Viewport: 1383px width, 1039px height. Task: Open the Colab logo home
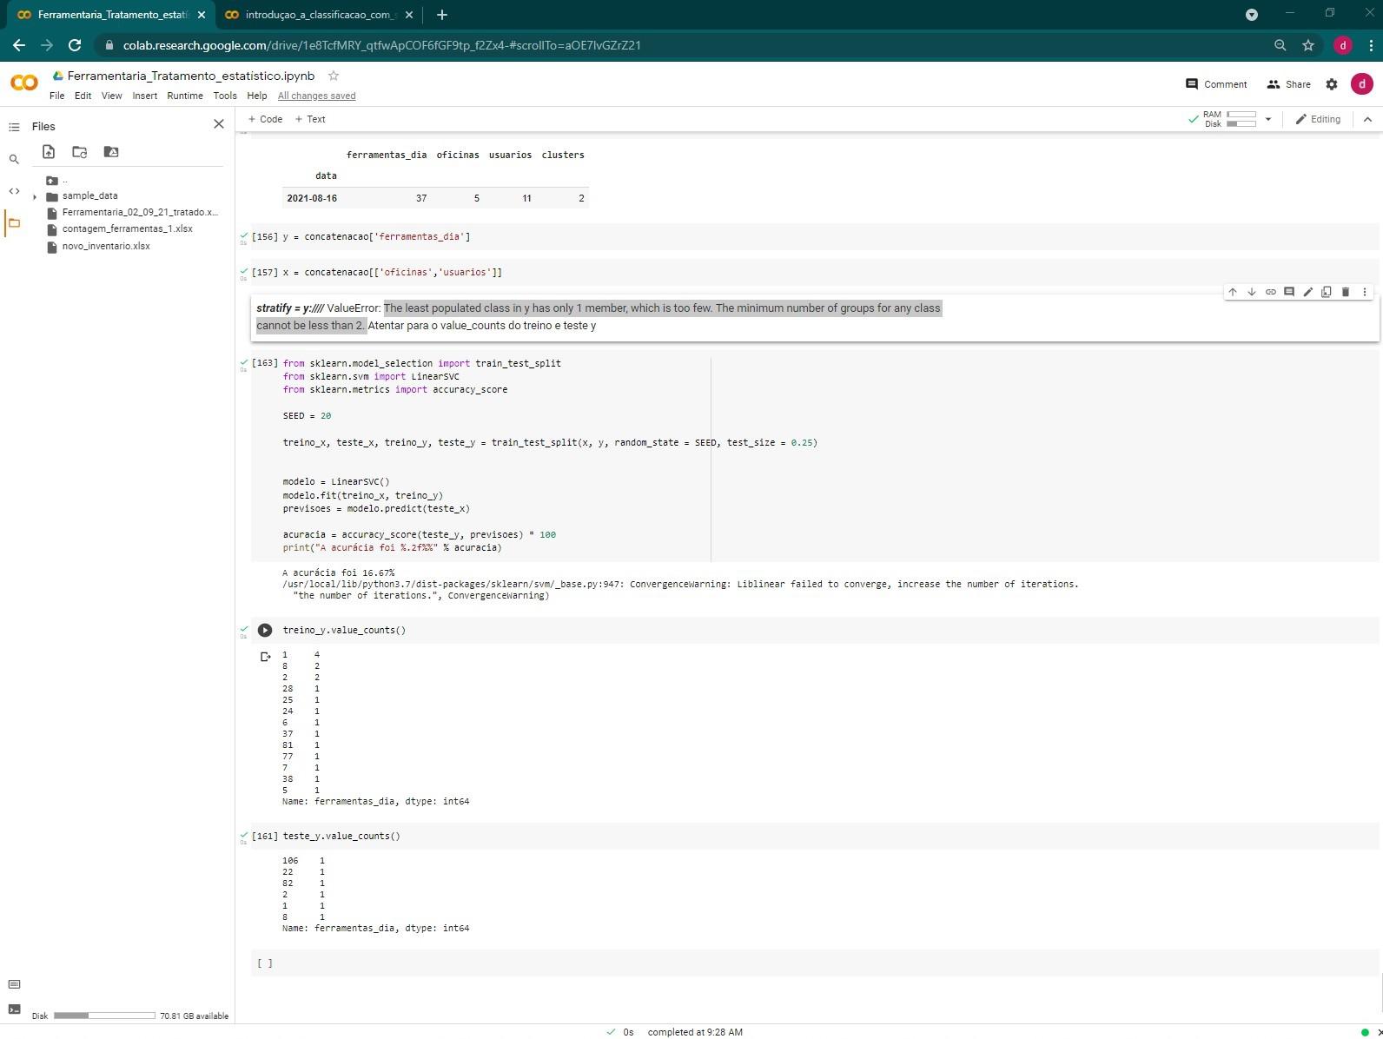[24, 83]
